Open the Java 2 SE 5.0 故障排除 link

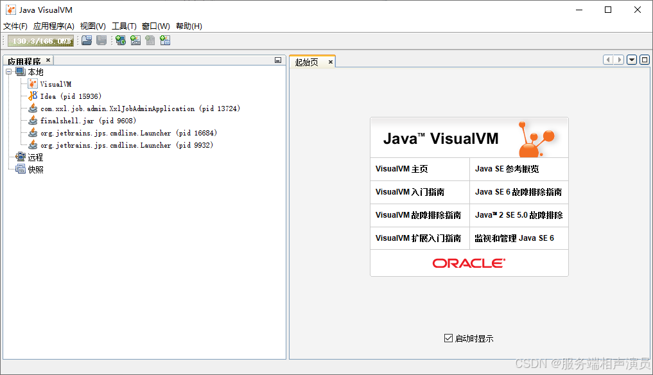click(519, 215)
